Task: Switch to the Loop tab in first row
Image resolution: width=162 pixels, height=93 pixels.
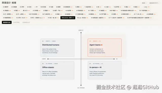Action: coord(146,7)
